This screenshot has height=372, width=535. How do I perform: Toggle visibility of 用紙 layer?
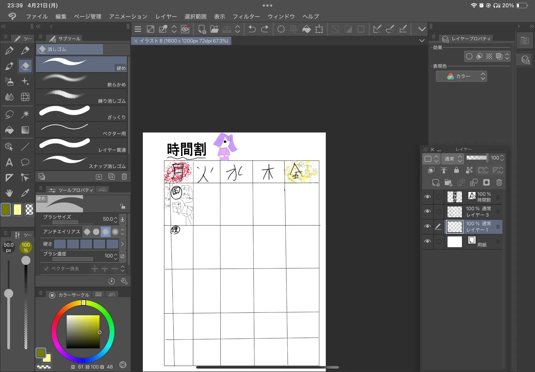[x=427, y=241]
